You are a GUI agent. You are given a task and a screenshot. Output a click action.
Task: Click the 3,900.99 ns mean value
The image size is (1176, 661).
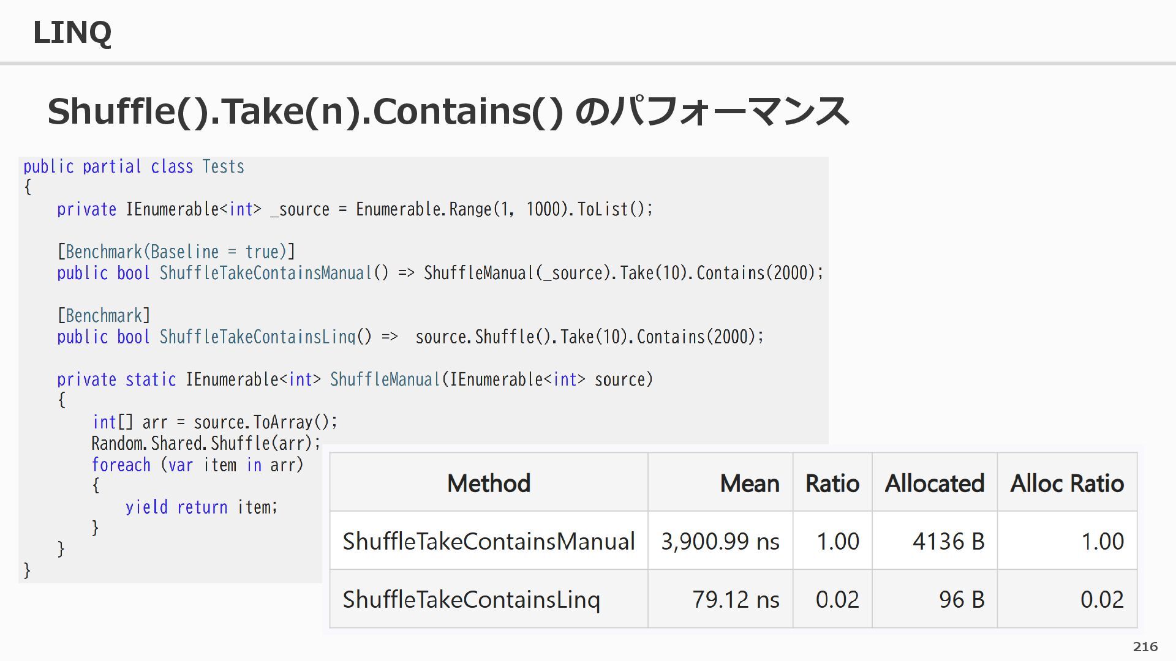tap(720, 541)
